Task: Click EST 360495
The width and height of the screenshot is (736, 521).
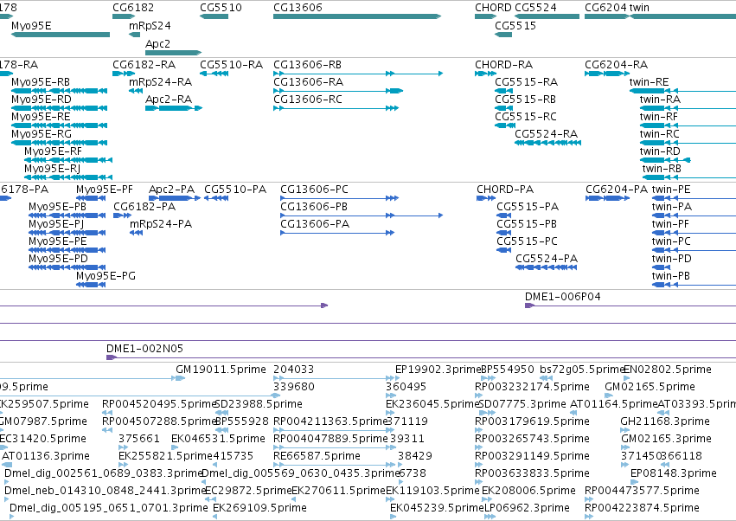Action: [406, 387]
